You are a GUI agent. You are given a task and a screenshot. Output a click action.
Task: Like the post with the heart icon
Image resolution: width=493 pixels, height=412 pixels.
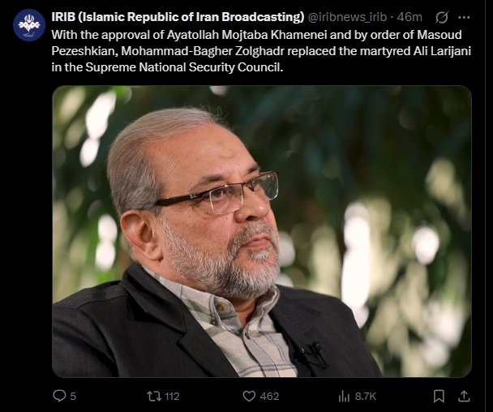(249, 396)
